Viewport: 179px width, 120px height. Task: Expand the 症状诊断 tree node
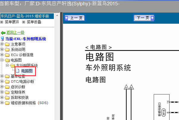pos(2,87)
